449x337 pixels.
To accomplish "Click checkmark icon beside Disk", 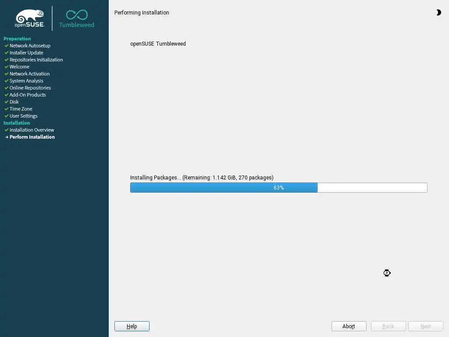I will pos(6,102).
